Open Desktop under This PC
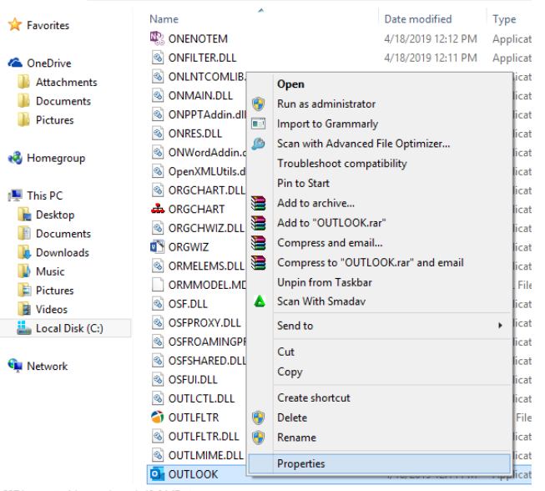Viewport: 545px width, 491px height. pyautogui.click(x=55, y=215)
